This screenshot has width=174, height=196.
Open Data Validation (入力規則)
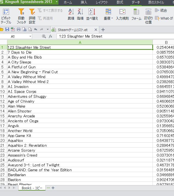[x=122, y=14]
